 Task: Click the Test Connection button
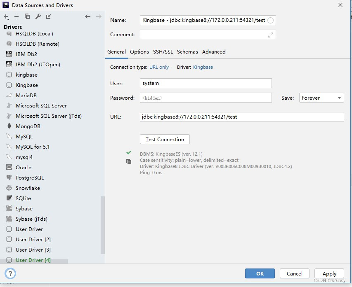pos(164,139)
